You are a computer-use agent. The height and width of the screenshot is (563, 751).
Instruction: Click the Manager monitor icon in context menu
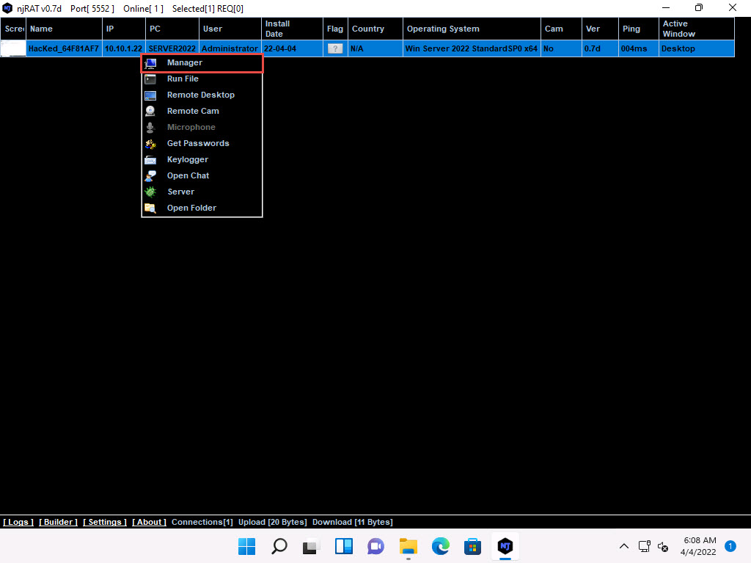(x=150, y=63)
